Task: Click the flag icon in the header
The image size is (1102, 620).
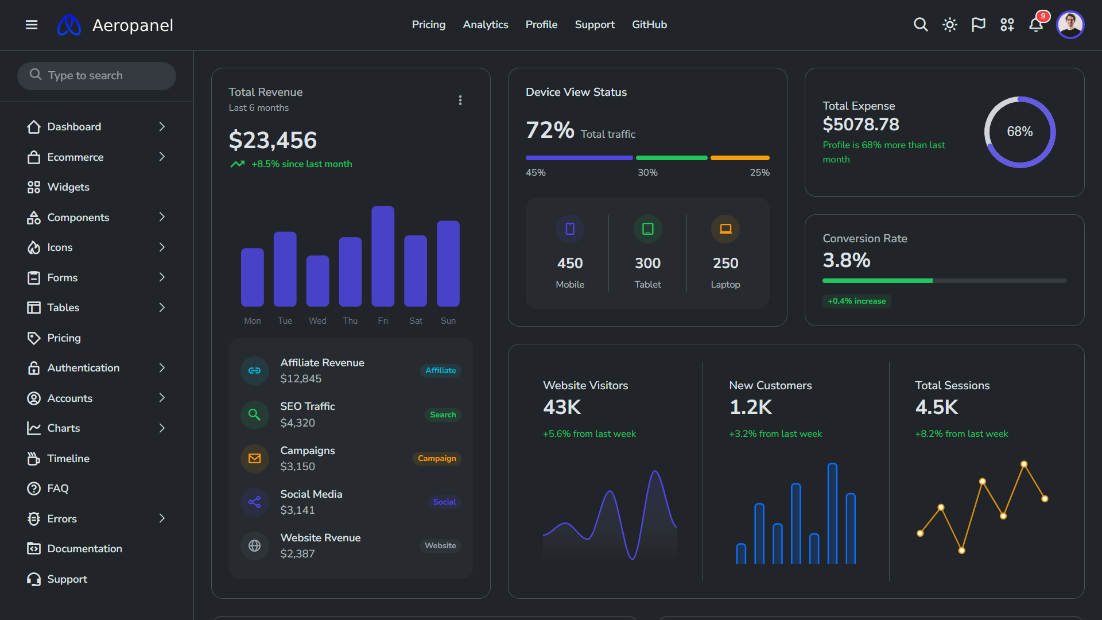Action: coord(978,25)
